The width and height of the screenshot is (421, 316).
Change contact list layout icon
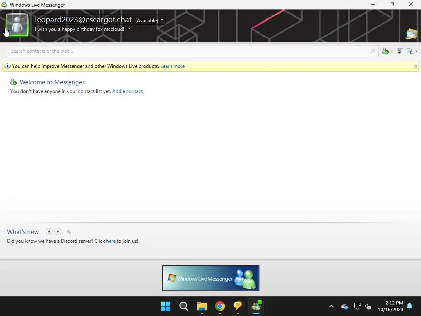click(400, 51)
